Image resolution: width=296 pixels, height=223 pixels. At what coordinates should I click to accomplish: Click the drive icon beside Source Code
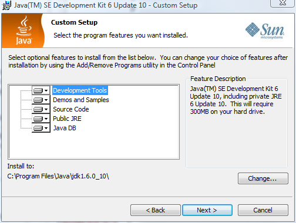pos(38,109)
